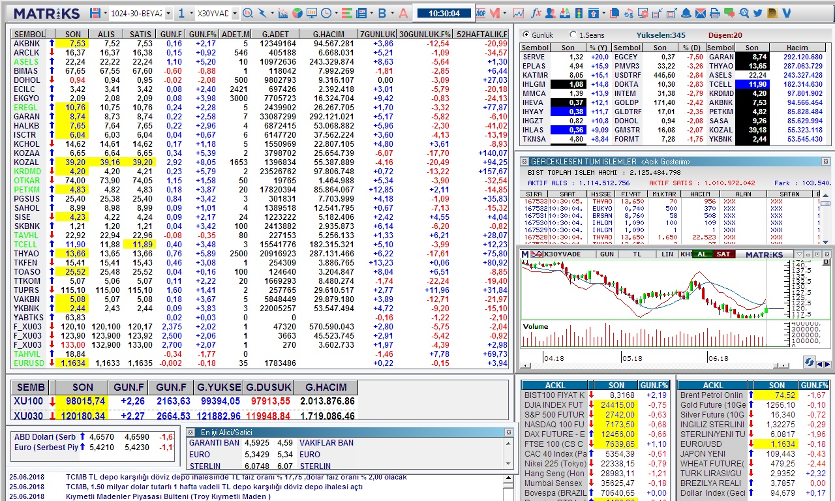Select the Günlük radio button
Image resolution: width=835 pixels, height=501 pixels.
pos(526,35)
